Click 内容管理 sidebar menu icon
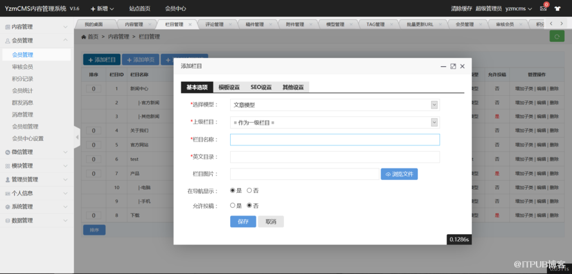The image size is (572, 274). coord(8,27)
